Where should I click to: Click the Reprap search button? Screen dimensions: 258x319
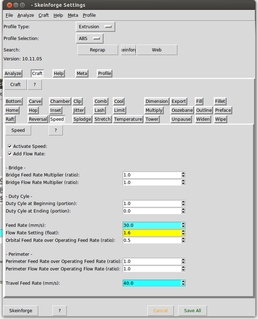point(98,50)
